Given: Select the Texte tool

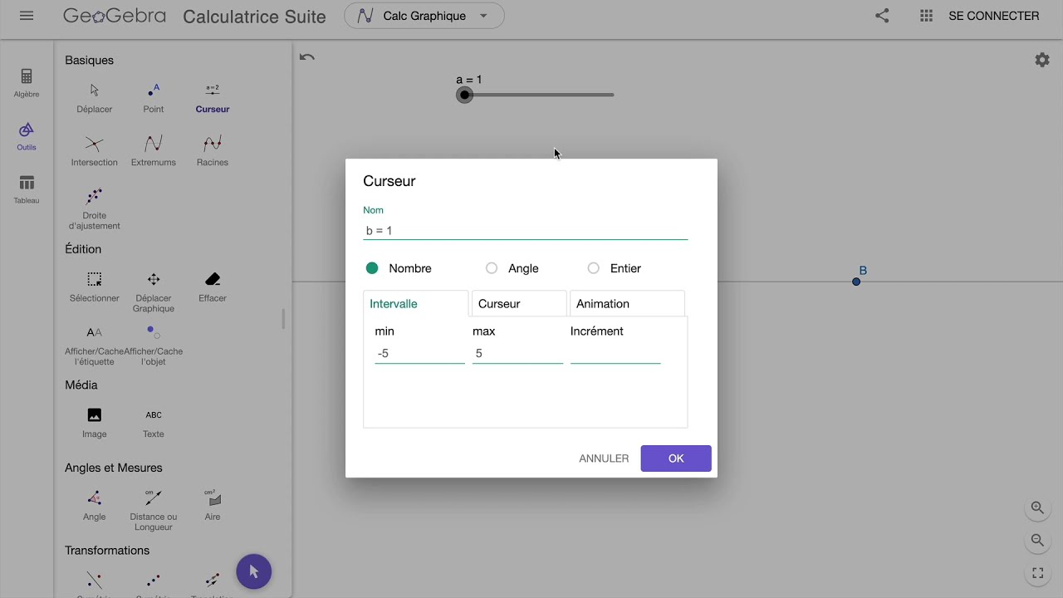Looking at the screenshot, I should pos(154,423).
